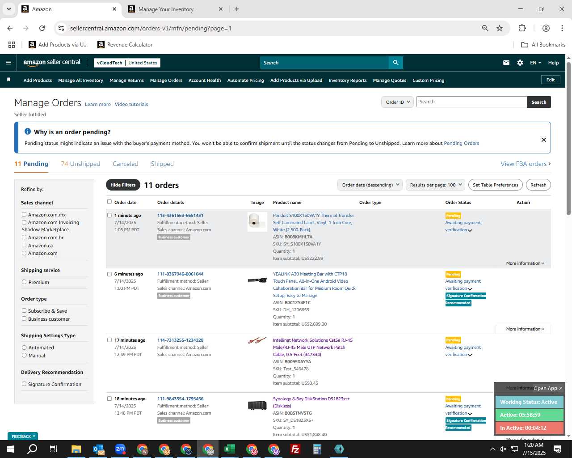Expand Awaiting payment verification for Intellinet order
The width and height of the screenshot is (572, 458).
click(x=470, y=355)
